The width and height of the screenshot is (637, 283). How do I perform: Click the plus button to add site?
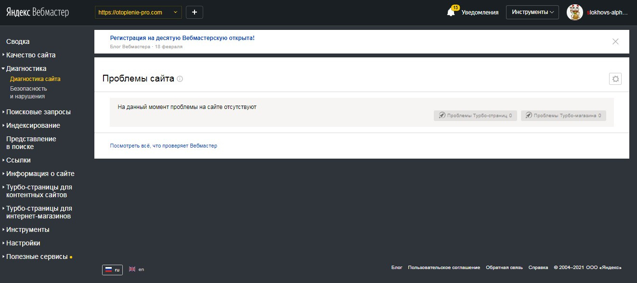pyautogui.click(x=195, y=13)
